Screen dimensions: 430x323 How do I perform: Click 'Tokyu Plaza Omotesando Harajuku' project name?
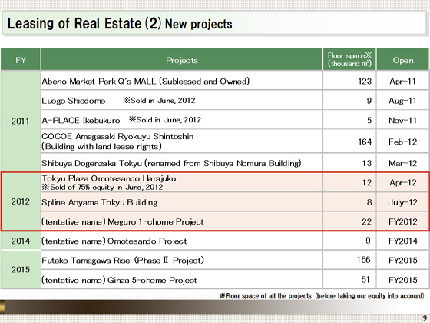pos(109,178)
